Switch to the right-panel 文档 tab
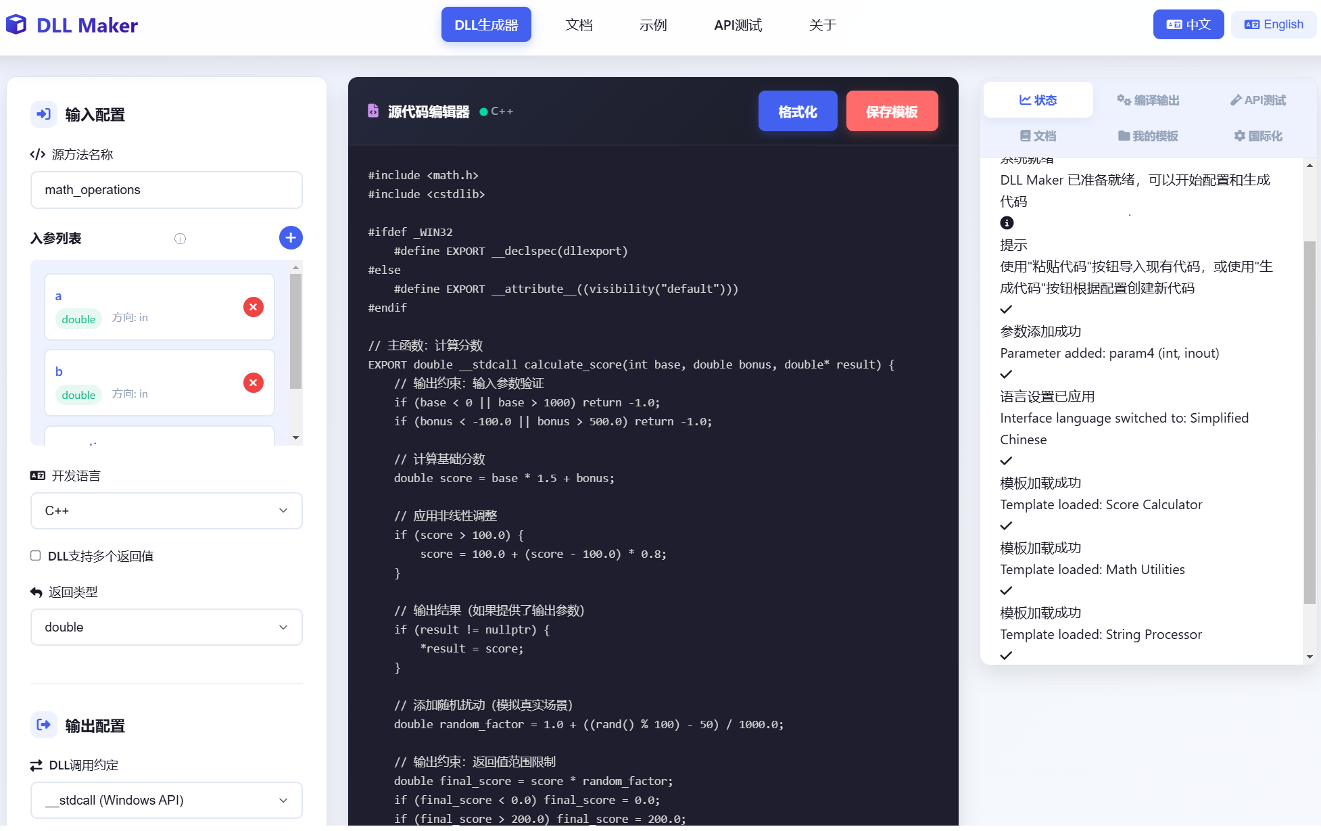Image resolution: width=1321 pixels, height=831 pixels. (x=1038, y=136)
